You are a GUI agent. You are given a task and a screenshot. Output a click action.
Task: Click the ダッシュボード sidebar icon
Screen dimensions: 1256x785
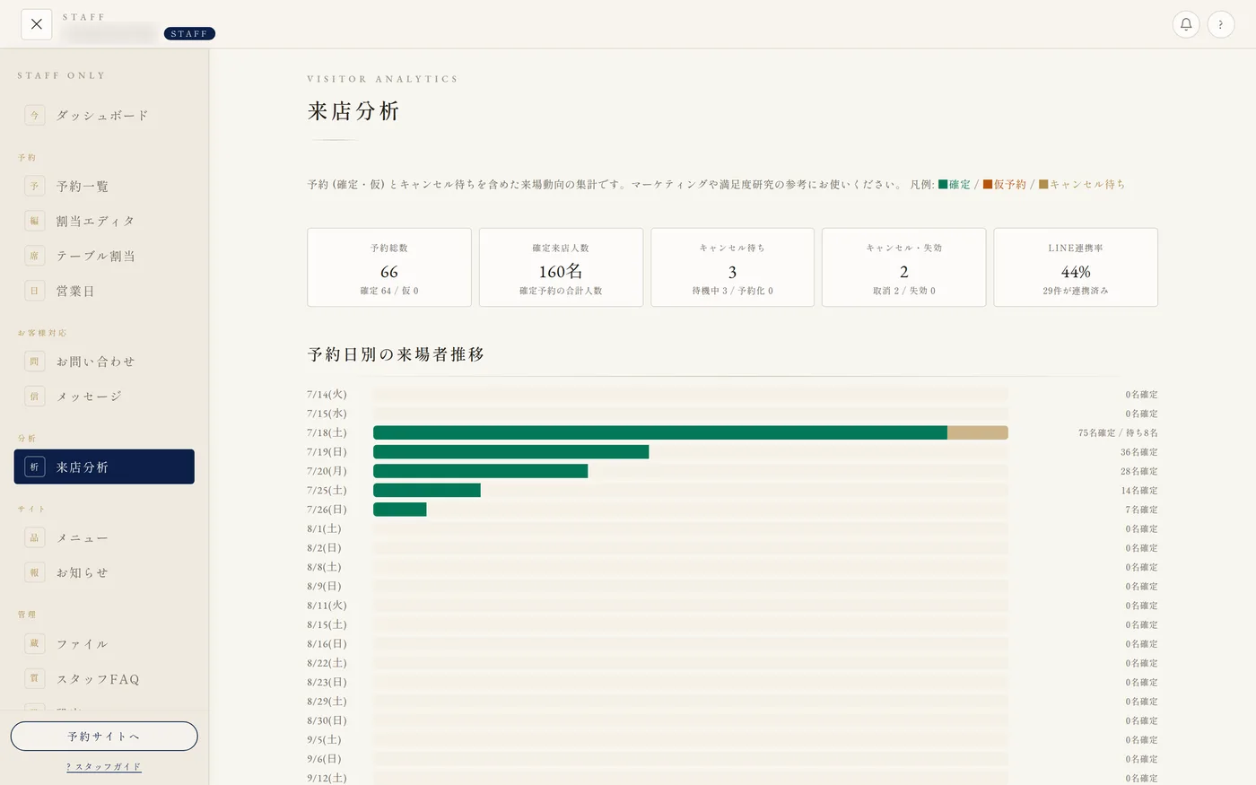[34, 115]
